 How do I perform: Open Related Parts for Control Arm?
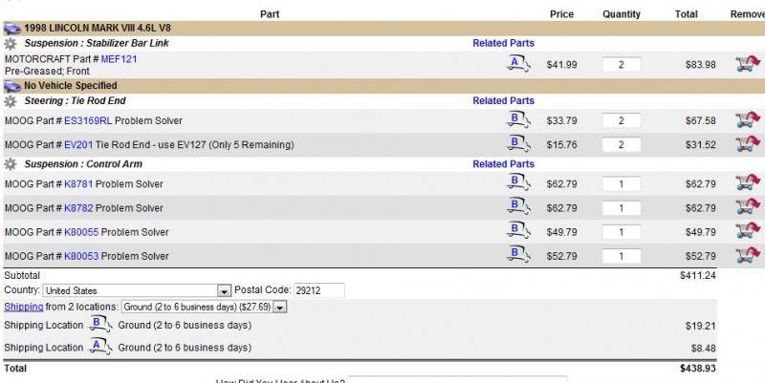503,164
